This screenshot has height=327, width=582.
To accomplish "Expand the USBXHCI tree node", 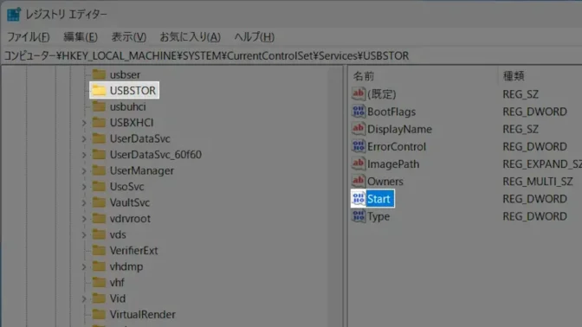I will (84, 123).
